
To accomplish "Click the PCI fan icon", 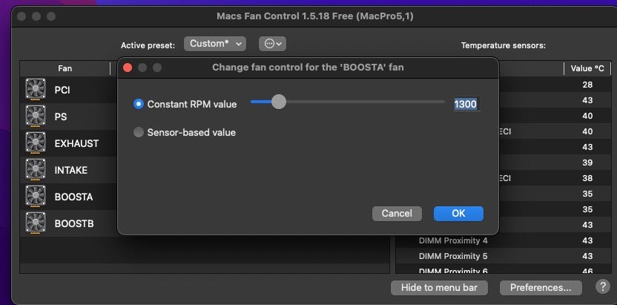I will click(x=36, y=90).
